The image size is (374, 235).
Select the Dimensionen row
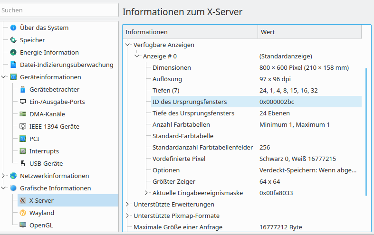point(257,67)
